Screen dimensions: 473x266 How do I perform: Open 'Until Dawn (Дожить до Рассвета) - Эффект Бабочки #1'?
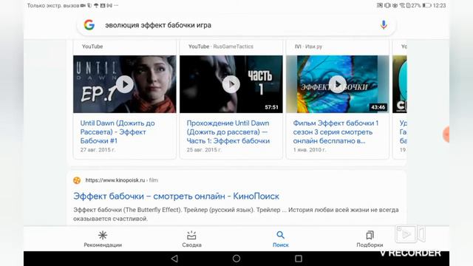coord(118,132)
